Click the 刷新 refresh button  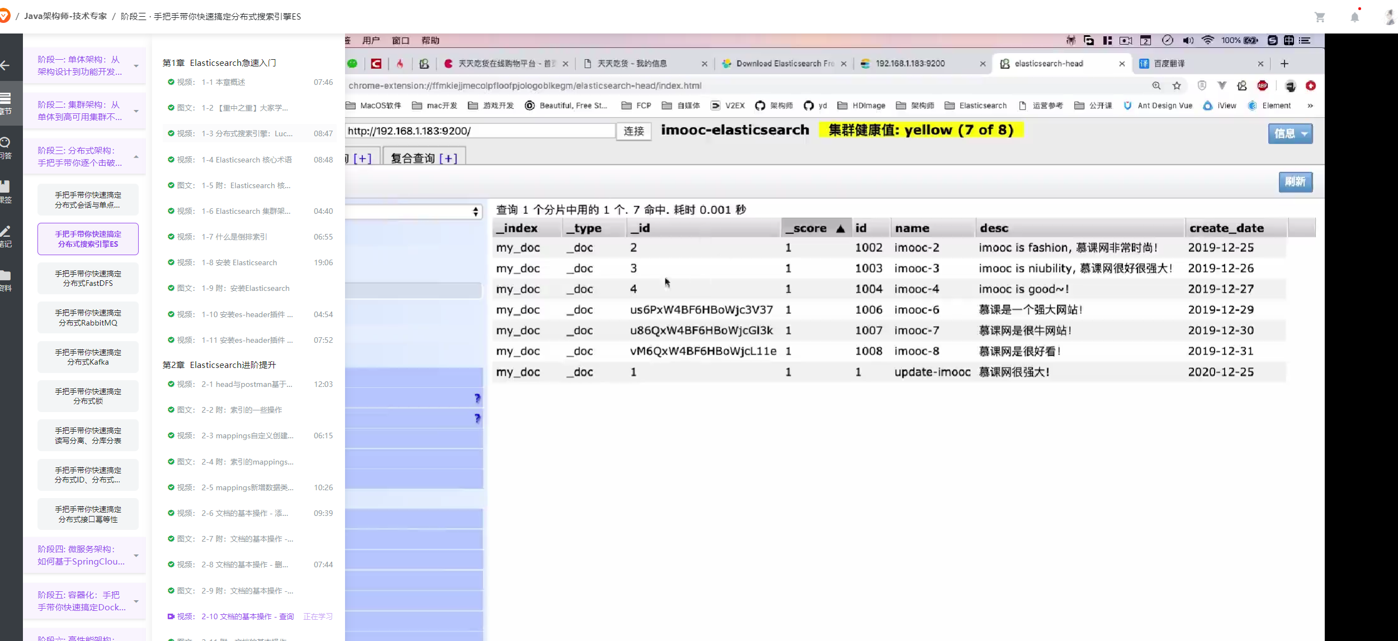coord(1295,182)
